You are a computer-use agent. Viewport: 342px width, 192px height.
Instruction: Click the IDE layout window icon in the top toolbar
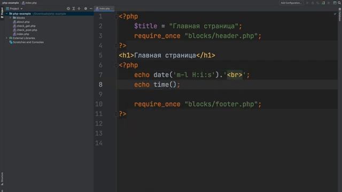335,3
